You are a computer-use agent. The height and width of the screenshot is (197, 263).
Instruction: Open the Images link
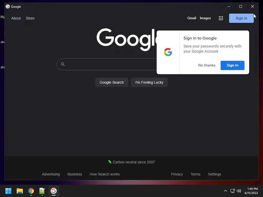pos(205,18)
